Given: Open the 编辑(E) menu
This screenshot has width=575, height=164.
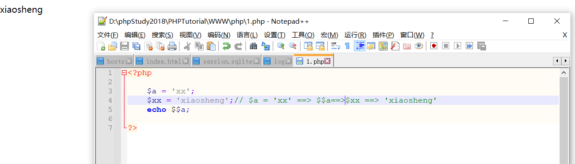Looking at the screenshot, I should [x=135, y=35].
